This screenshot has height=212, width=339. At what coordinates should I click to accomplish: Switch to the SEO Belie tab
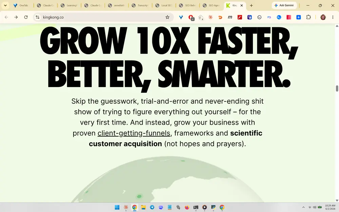(188, 5)
